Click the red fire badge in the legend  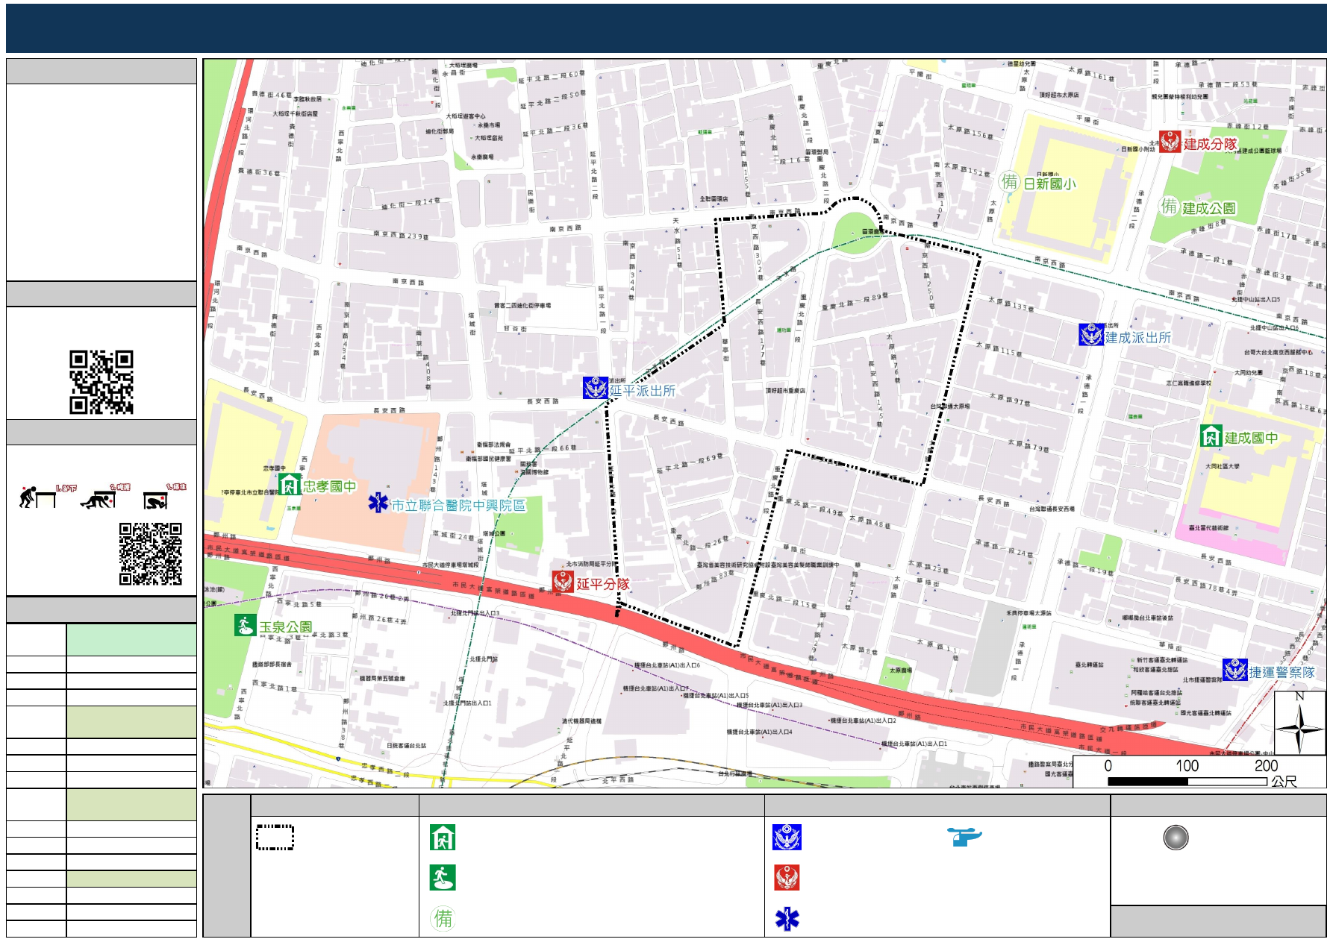[787, 878]
